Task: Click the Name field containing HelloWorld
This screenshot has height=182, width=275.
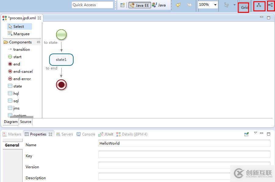Action: click(x=184, y=143)
